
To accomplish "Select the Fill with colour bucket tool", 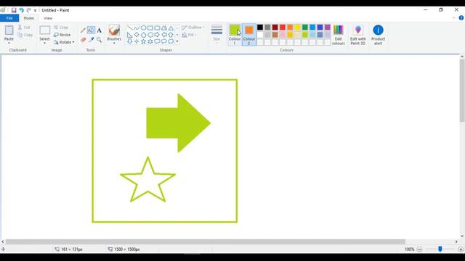I will click(91, 30).
